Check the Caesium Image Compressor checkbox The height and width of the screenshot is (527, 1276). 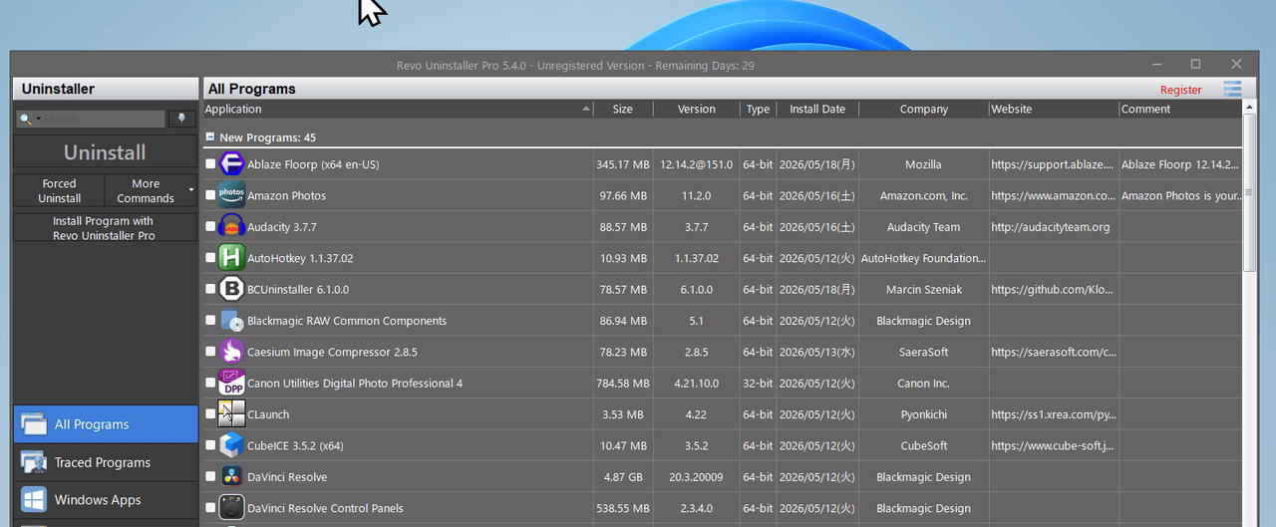[x=210, y=352]
